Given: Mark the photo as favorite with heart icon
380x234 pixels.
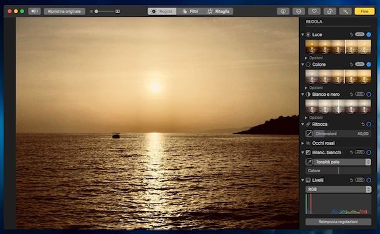Looking at the screenshot, I should click(x=314, y=11).
